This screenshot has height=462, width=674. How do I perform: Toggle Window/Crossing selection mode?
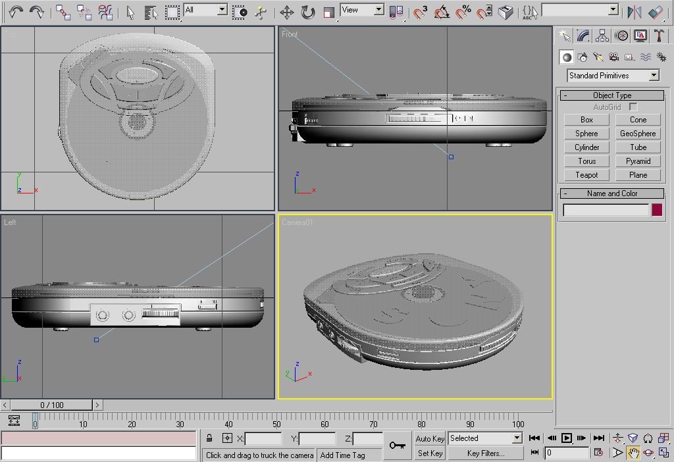(x=240, y=12)
